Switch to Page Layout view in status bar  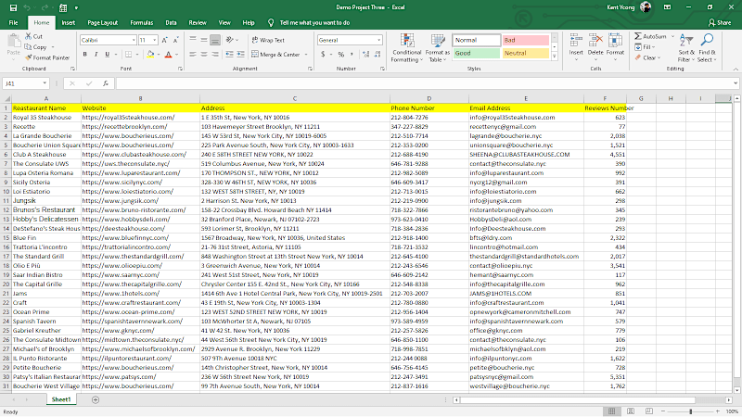point(631,411)
